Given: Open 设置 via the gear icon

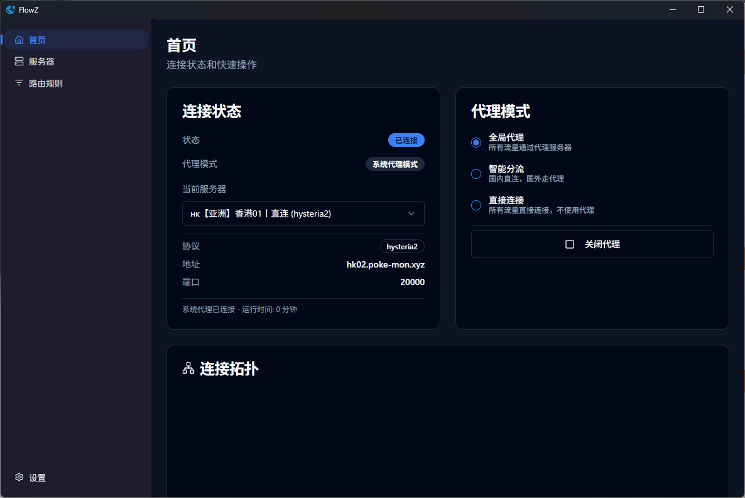Looking at the screenshot, I should [19, 477].
